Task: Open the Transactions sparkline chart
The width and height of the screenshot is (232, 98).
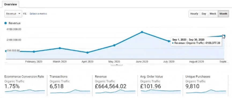Action: tap(70, 92)
